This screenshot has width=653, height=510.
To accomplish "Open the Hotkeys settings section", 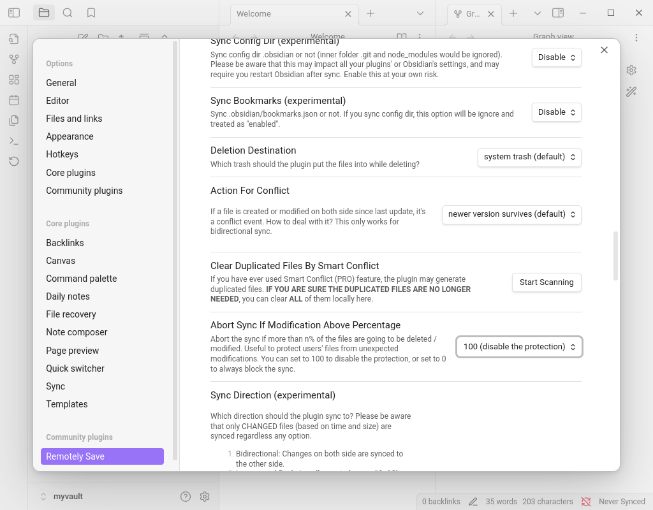I will pyautogui.click(x=62, y=154).
